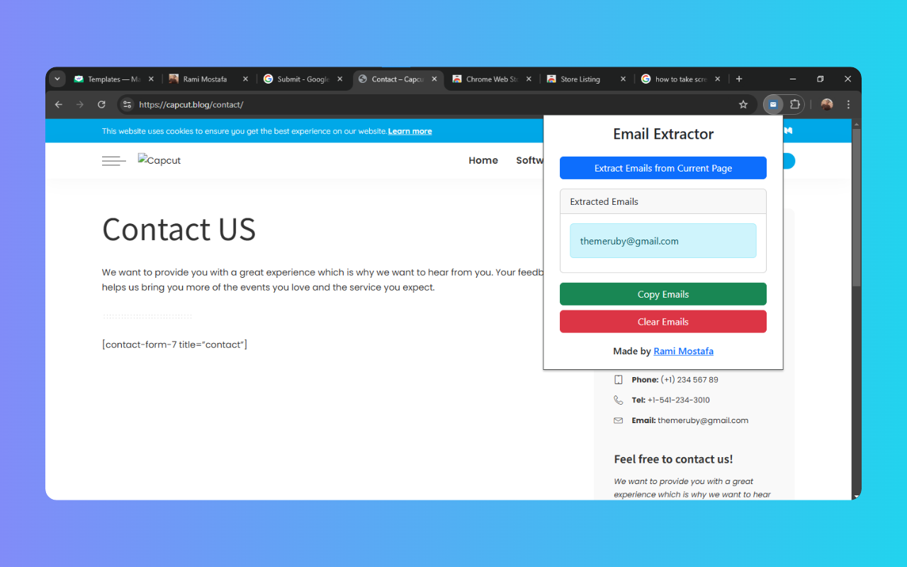Screen dimensions: 907x567
Task: Go back using the back arrow icon
Action: click(58, 104)
